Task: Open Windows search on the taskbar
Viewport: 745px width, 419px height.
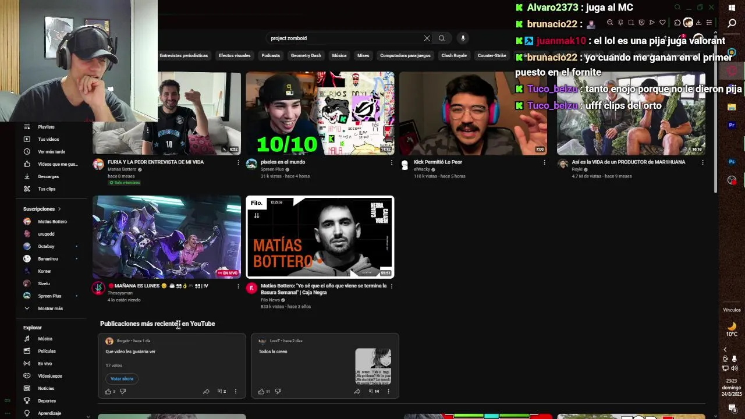Action: click(x=732, y=23)
